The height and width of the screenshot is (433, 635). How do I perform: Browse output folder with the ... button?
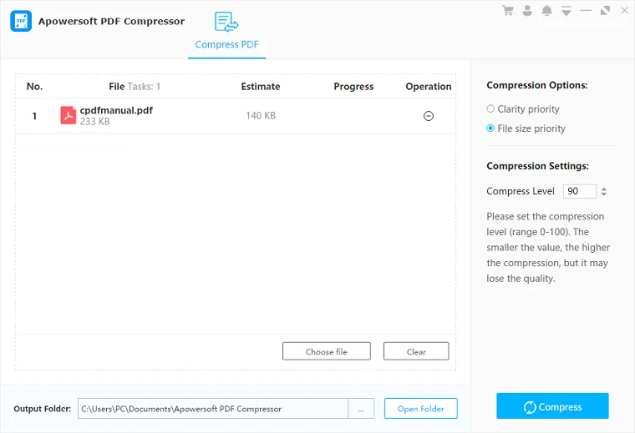click(361, 409)
